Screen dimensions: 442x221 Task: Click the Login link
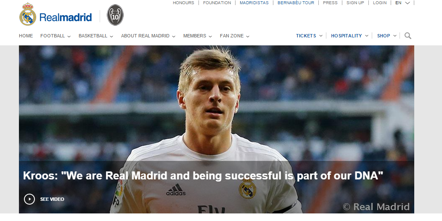tap(380, 3)
